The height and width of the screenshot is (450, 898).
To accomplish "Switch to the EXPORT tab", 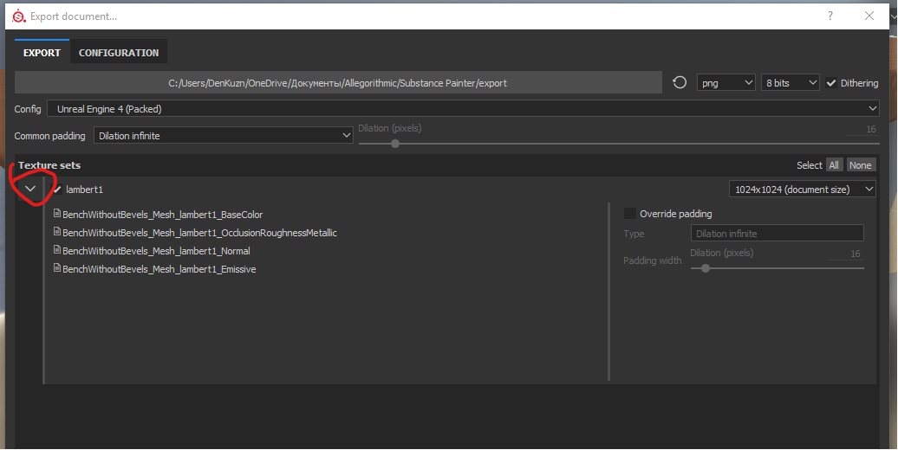I will pyautogui.click(x=42, y=52).
